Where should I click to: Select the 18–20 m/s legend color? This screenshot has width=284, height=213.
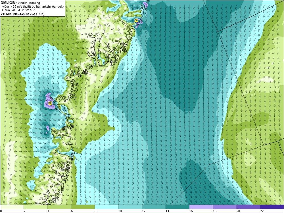225,207
